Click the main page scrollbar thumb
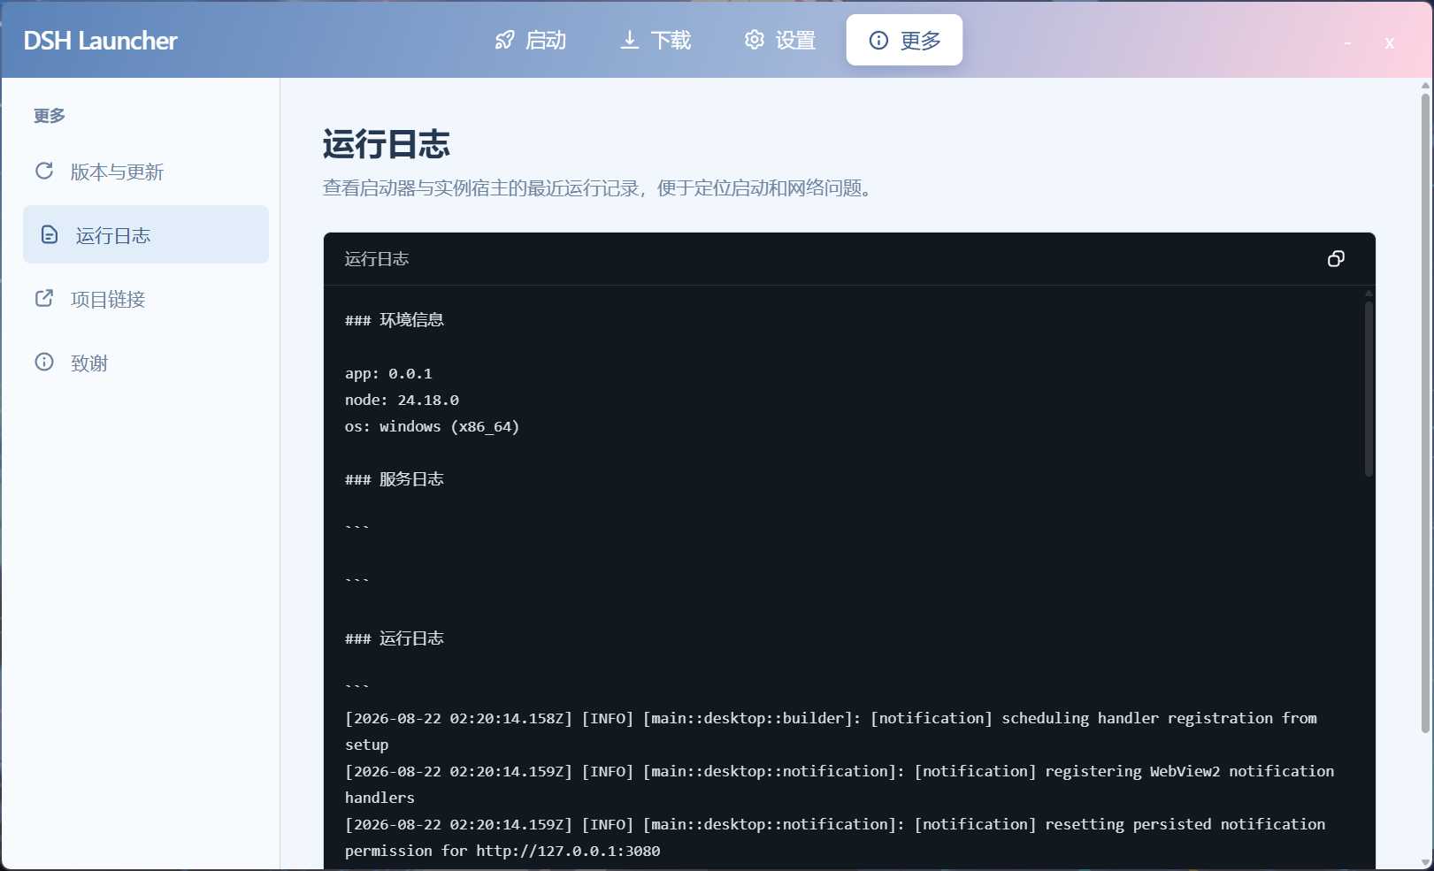 point(1425,413)
